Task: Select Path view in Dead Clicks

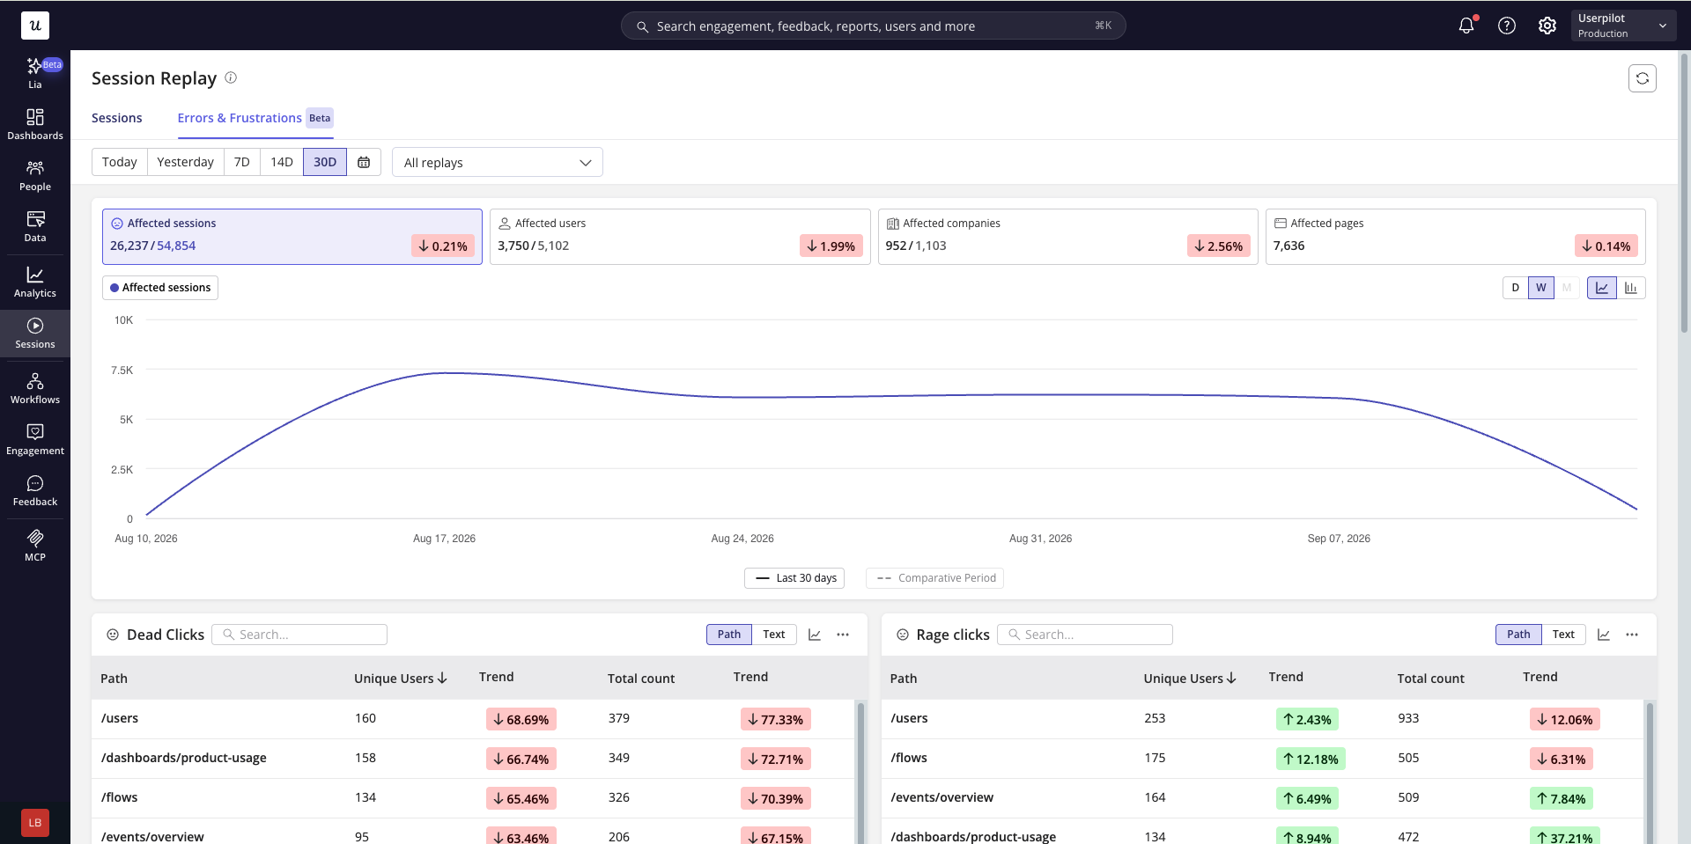Action: [x=729, y=635]
